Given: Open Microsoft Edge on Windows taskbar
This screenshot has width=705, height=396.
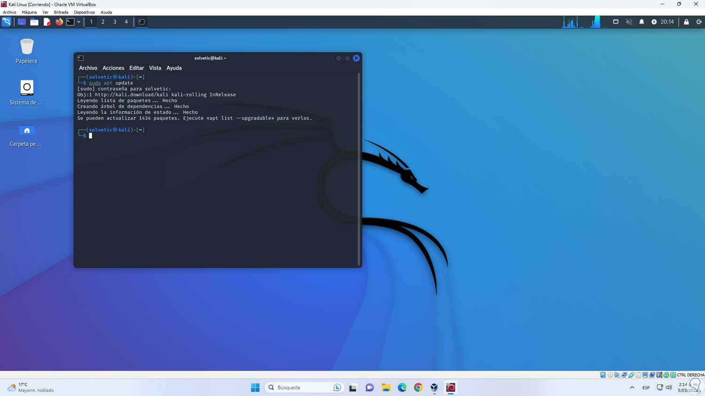Looking at the screenshot, I should (x=402, y=388).
